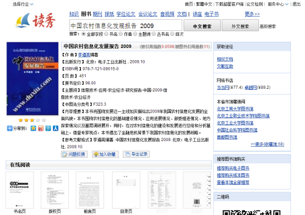Click the third gold rating star
Image resolution: width=305 pixels, height=215 pixels.
[x=32, y=120]
